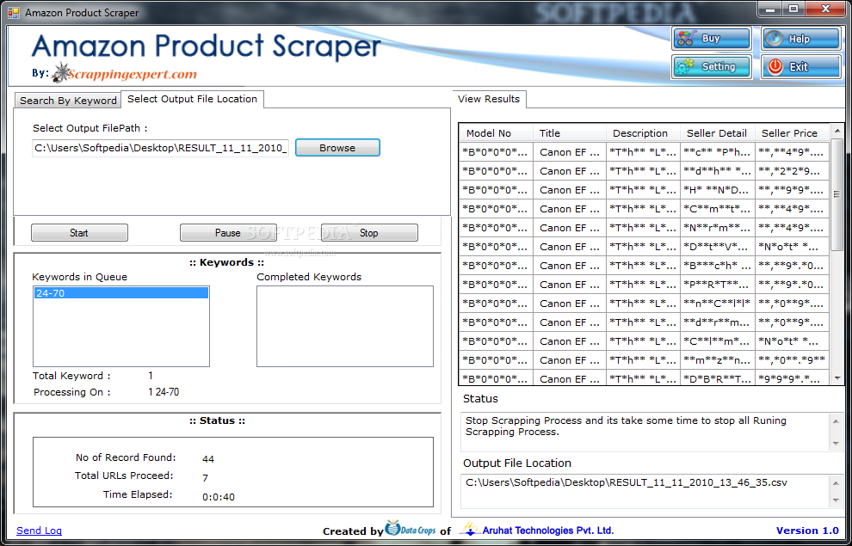
Task: Select seller detail cell '*B***c*h* ...'
Action: 717,266
